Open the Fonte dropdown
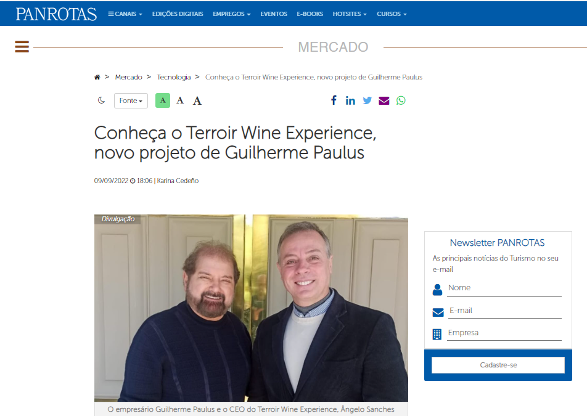 click(131, 100)
